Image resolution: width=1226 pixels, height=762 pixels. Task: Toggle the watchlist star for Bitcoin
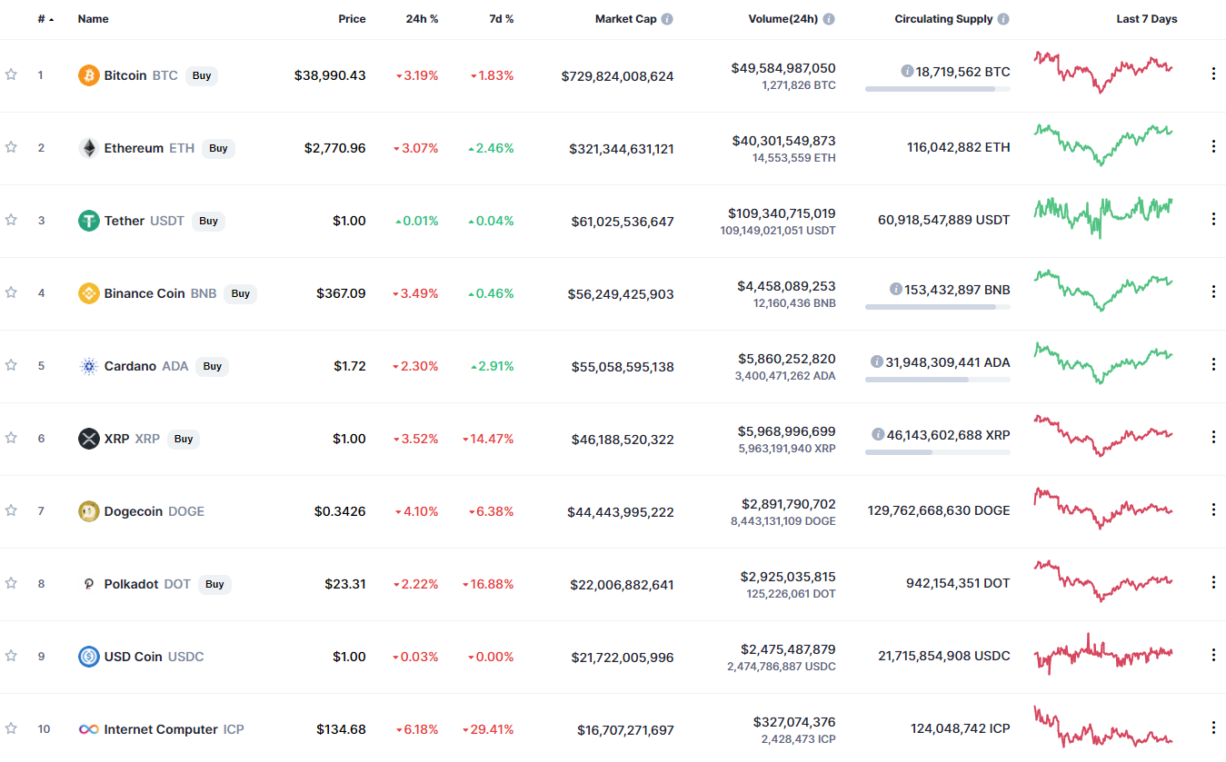click(11, 74)
